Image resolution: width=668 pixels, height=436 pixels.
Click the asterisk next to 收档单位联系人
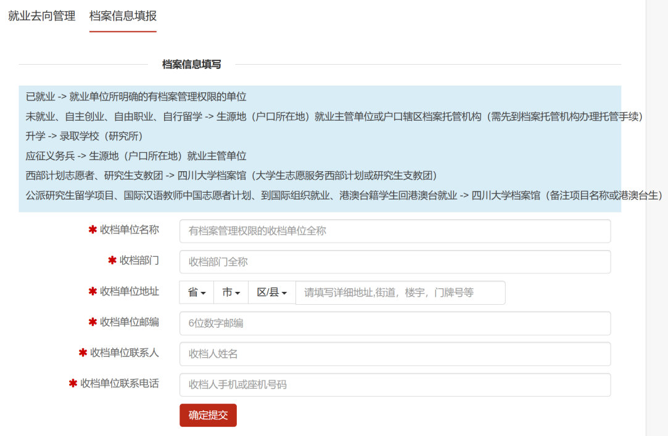[83, 353]
